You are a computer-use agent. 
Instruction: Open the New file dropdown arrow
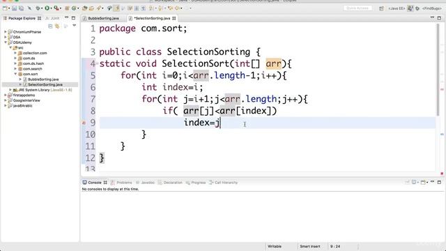pyautogui.click(x=8, y=8)
